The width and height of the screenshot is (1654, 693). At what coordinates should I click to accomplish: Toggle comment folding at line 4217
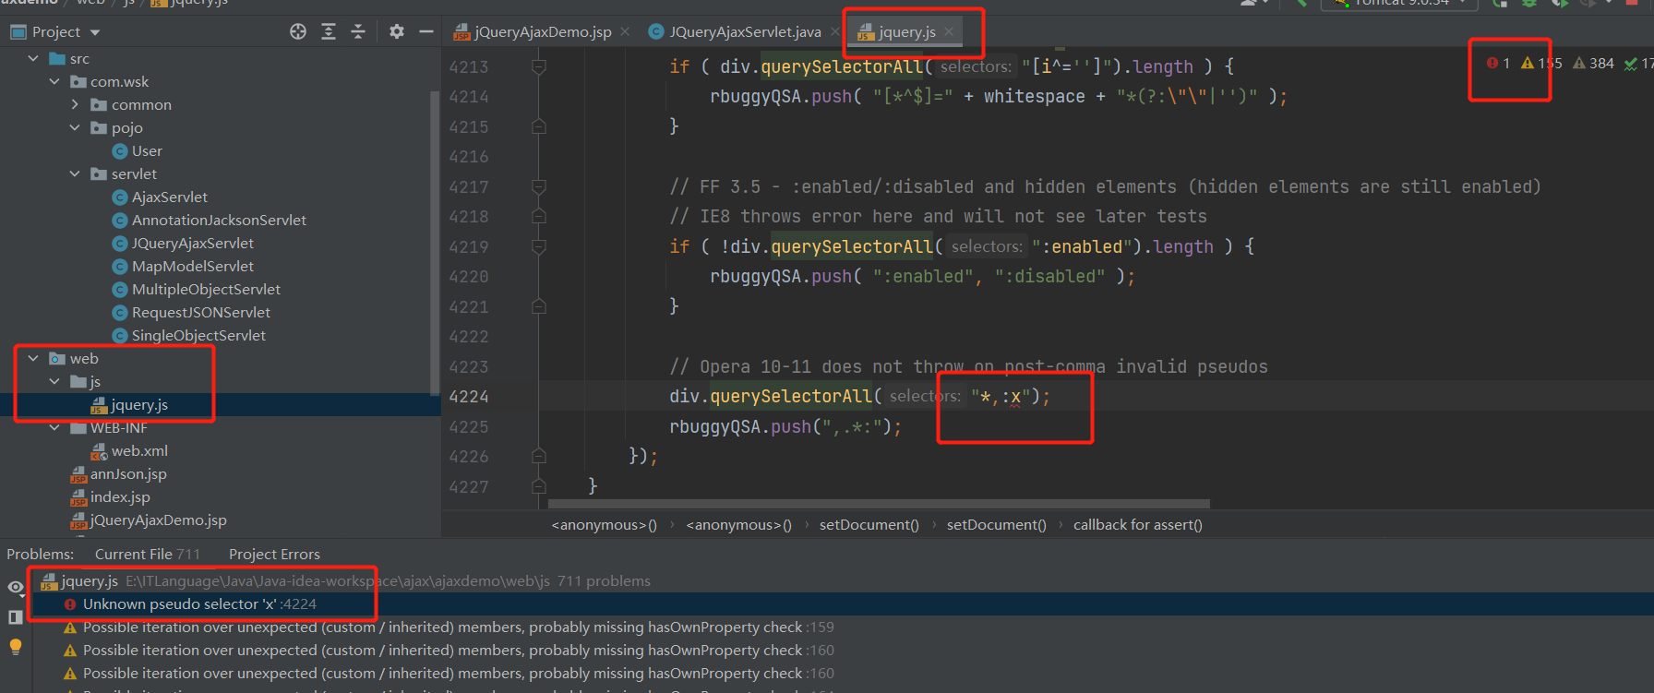539,186
